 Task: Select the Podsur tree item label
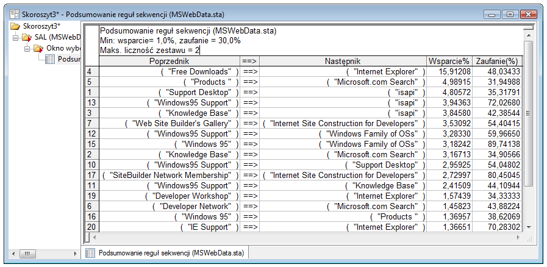(69, 59)
